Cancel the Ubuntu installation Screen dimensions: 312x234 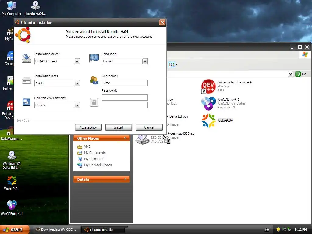coord(149,127)
